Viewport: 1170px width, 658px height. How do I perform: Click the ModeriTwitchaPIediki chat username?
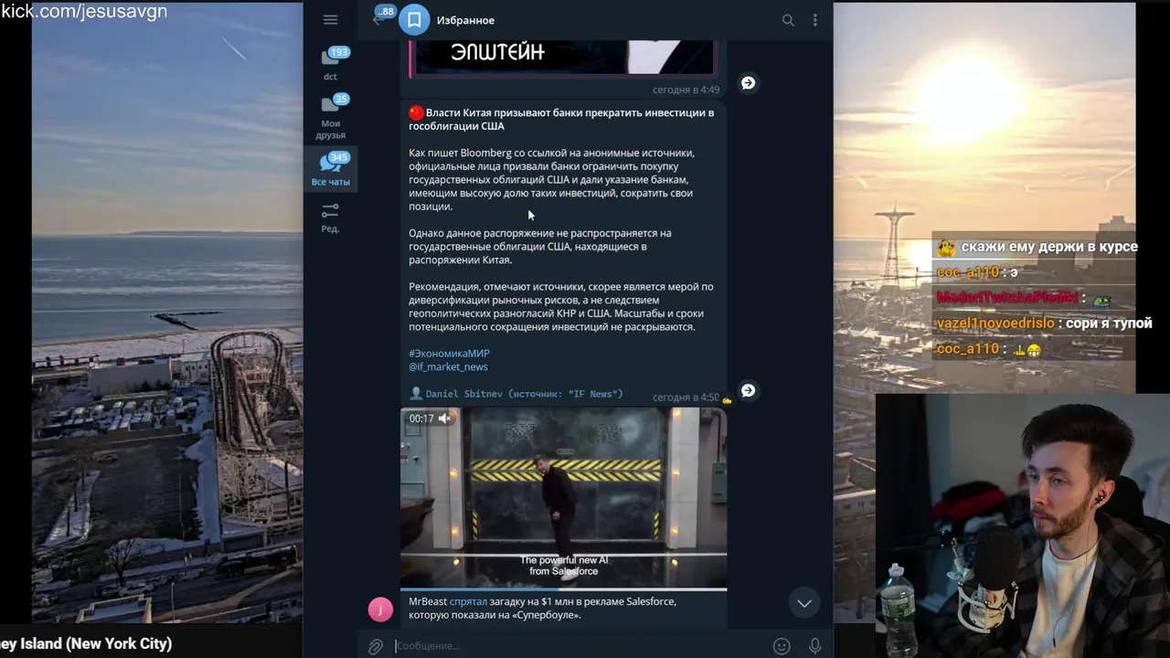tap(1009, 298)
